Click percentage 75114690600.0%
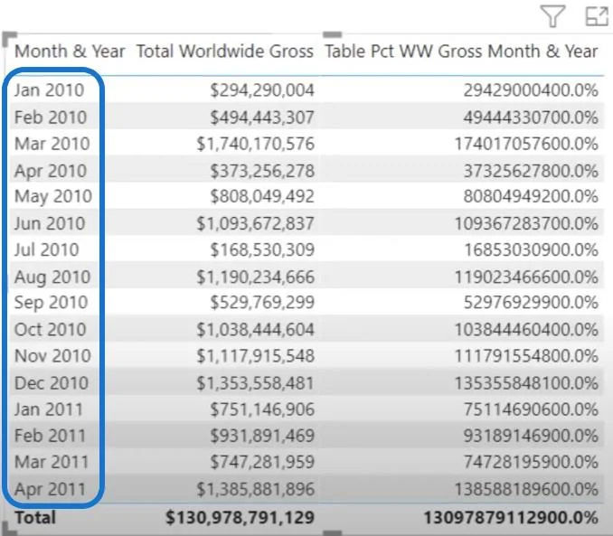Image resolution: width=613 pixels, height=536 pixels. pyautogui.click(x=531, y=409)
